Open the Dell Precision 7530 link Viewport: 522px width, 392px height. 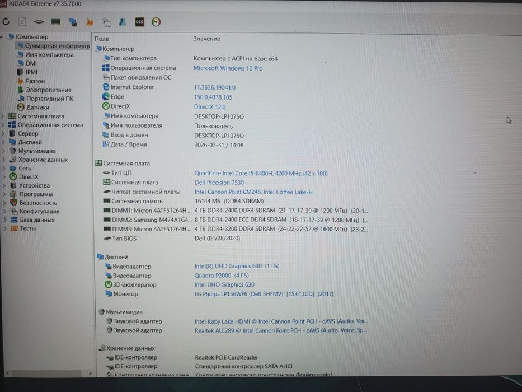219,183
